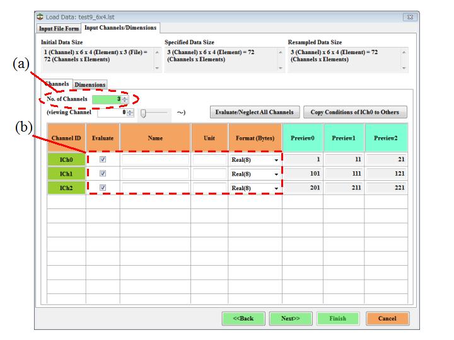Click the viewing channel slider handle
454x340 pixels.
pyautogui.click(x=144, y=113)
